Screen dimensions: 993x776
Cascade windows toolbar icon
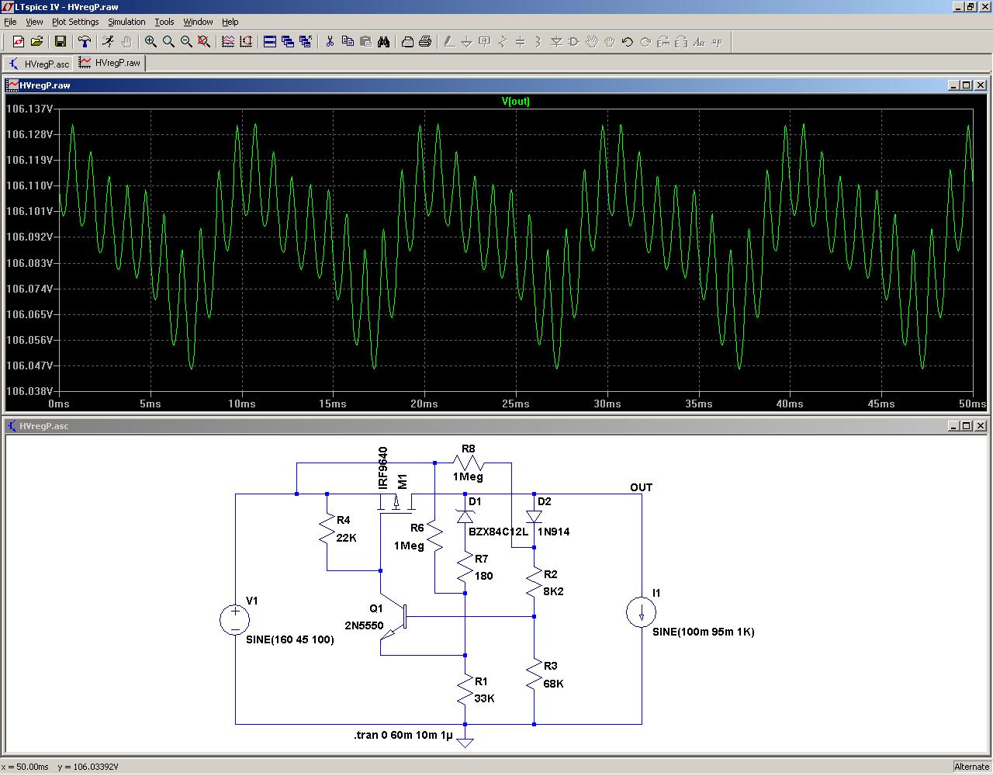(288, 42)
